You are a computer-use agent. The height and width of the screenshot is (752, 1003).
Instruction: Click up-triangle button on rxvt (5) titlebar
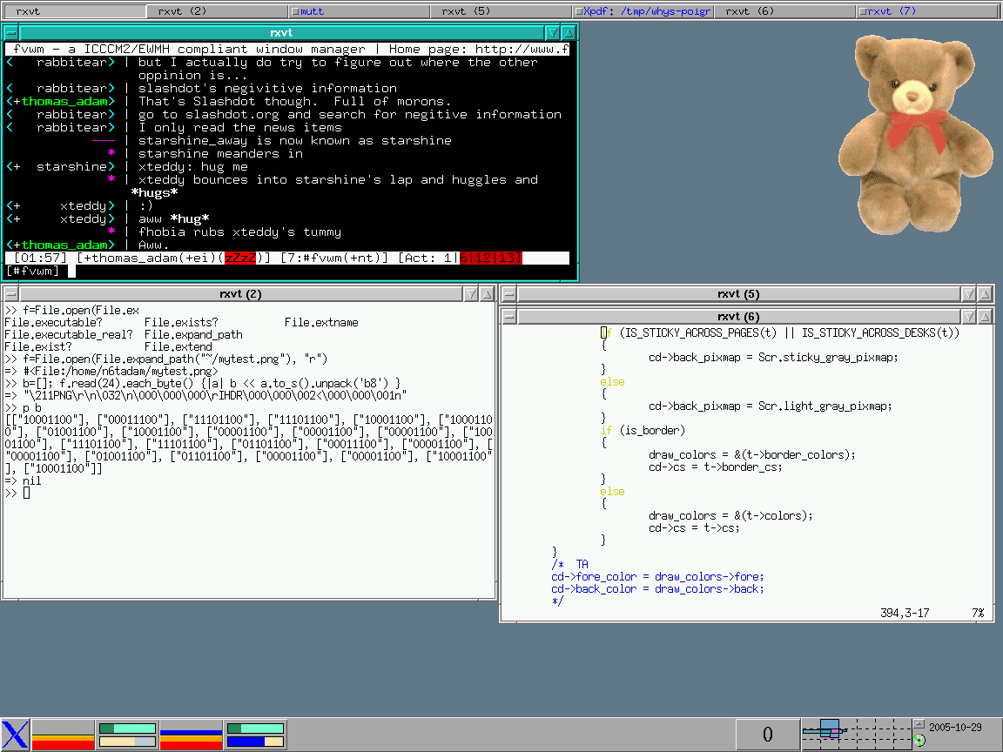point(985,294)
